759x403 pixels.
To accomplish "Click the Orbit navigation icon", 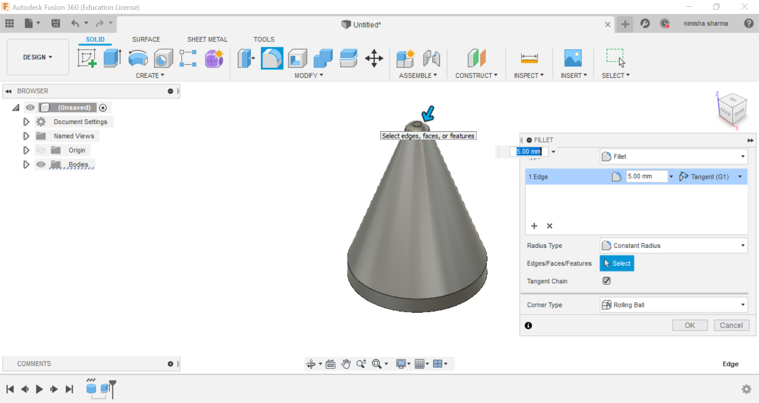I will tap(311, 364).
